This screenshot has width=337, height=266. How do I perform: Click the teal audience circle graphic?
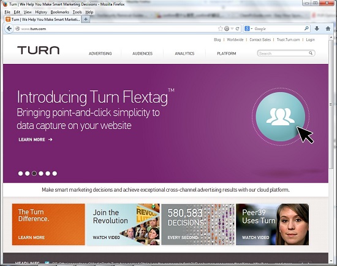(281, 117)
